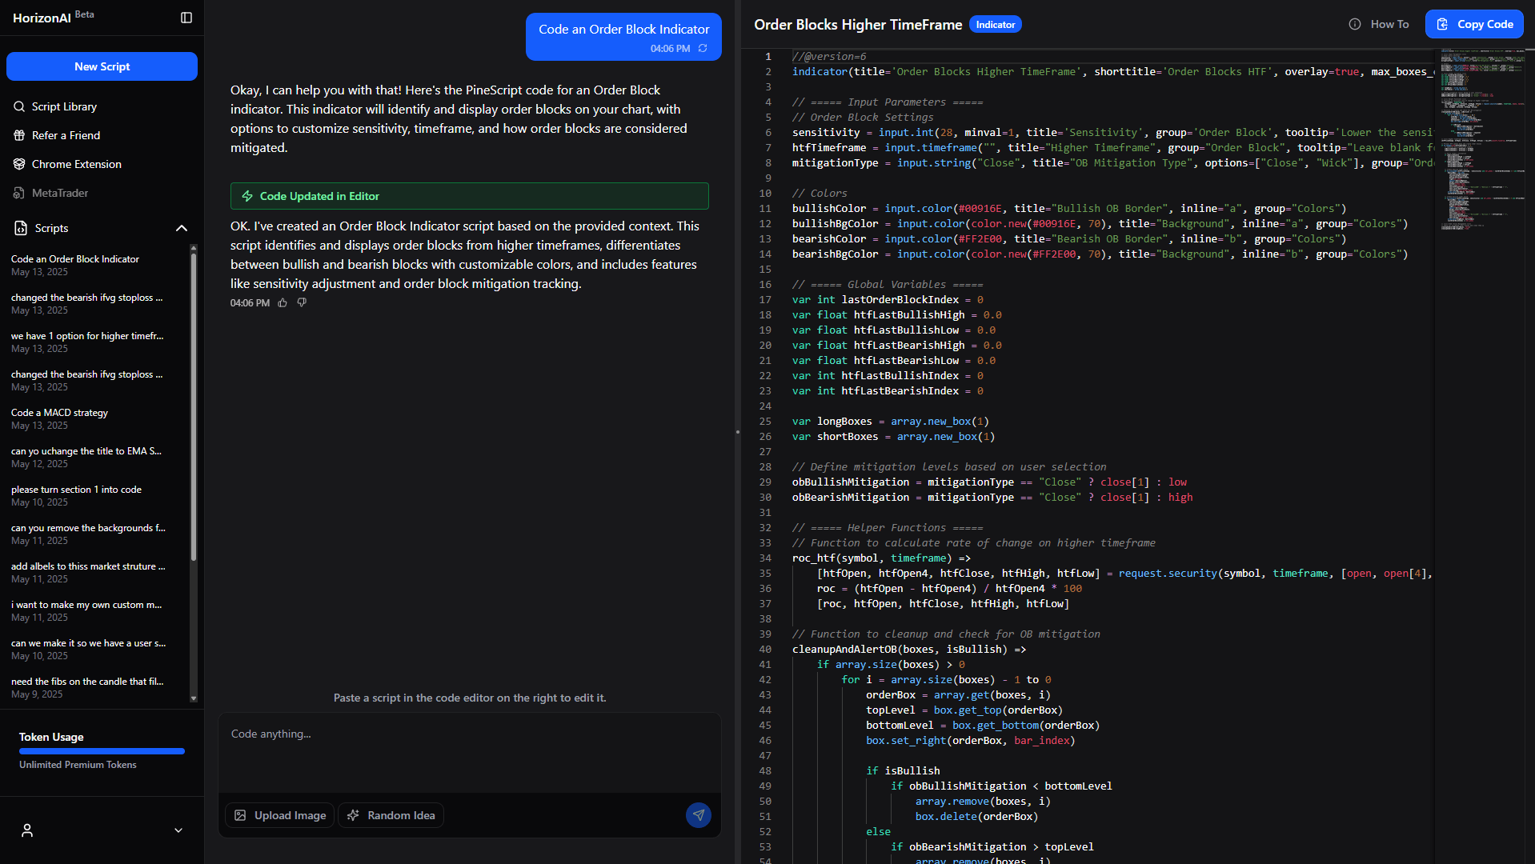
Task: Copy the code with Copy Code button
Action: [1474, 24]
